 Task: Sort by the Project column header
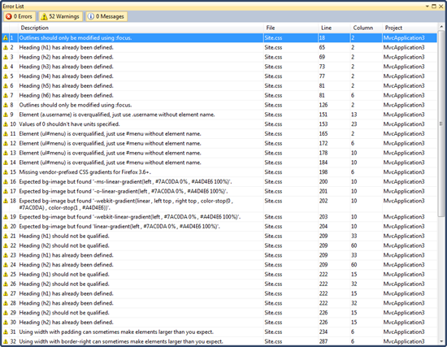click(410, 28)
